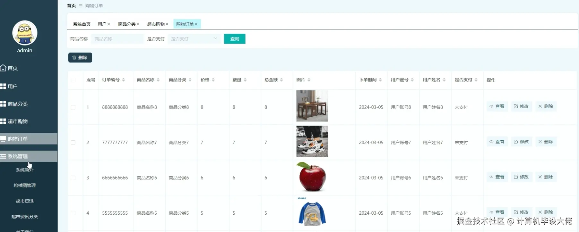Check the row 2 order checkbox

coord(73,143)
